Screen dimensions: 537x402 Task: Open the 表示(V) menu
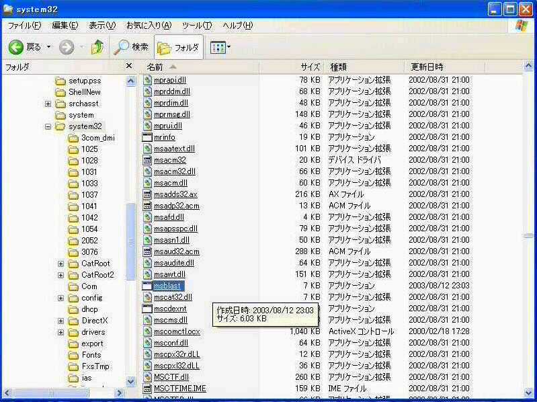tap(102, 26)
